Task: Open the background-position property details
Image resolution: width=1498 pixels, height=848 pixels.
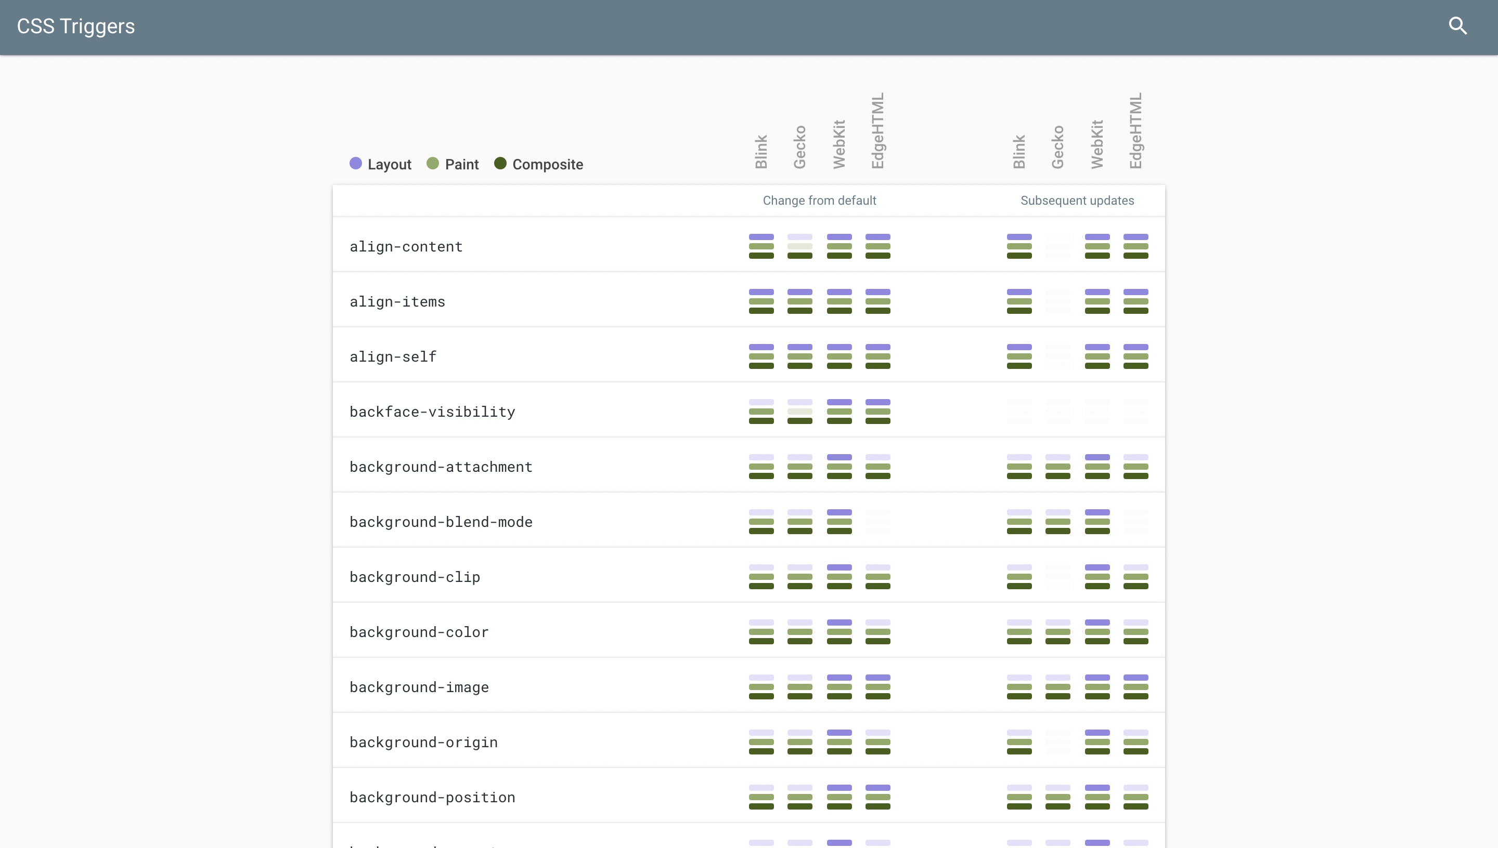Action: click(x=432, y=797)
